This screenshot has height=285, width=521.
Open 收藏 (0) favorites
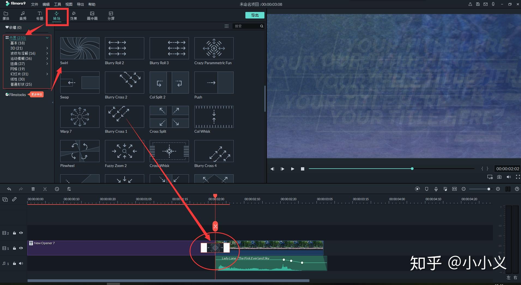click(13, 27)
